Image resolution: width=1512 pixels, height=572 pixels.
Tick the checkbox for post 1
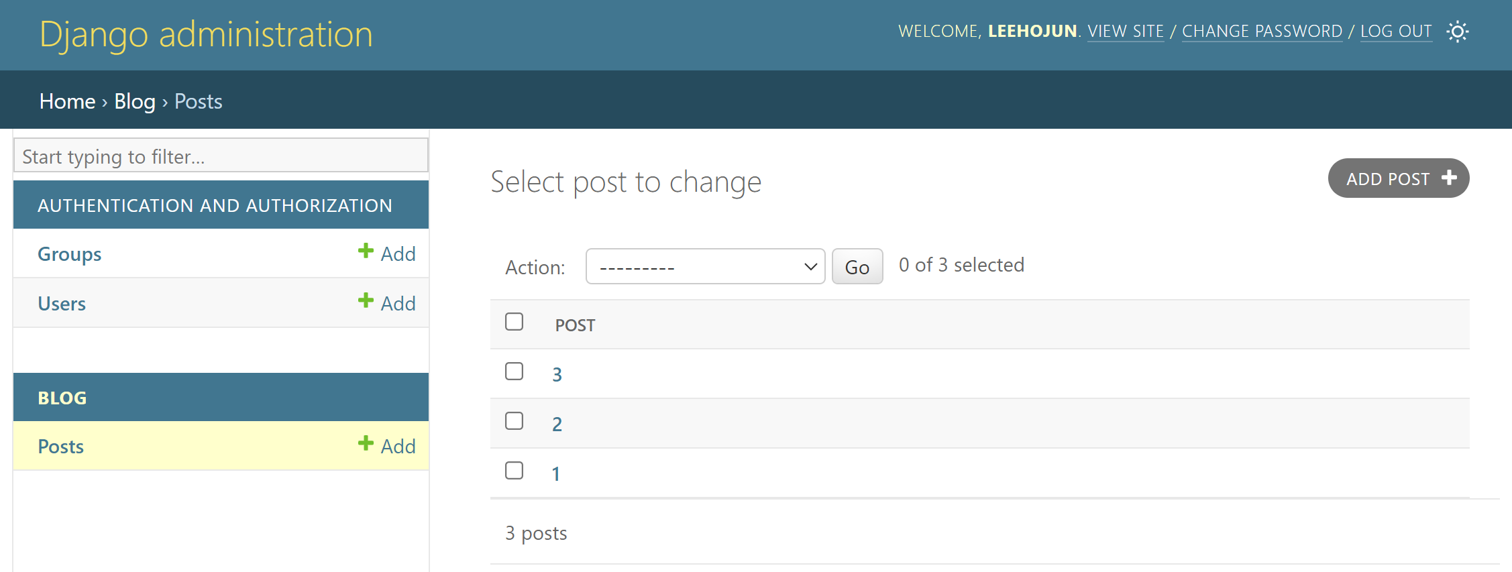tap(515, 470)
